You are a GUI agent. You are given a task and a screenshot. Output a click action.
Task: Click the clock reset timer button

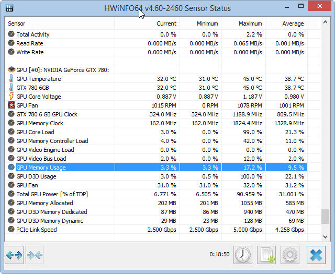pyautogui.click(x=243, y=255)
